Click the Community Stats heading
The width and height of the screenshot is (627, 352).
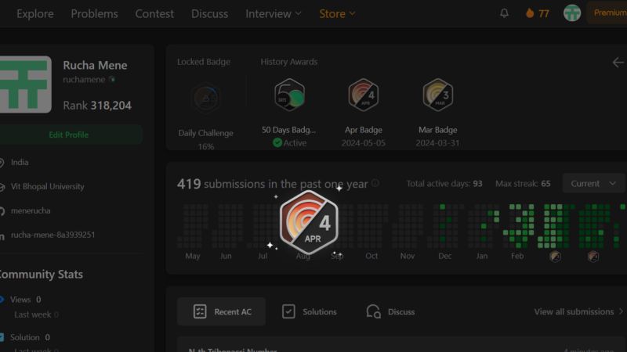tap(41, 275)
